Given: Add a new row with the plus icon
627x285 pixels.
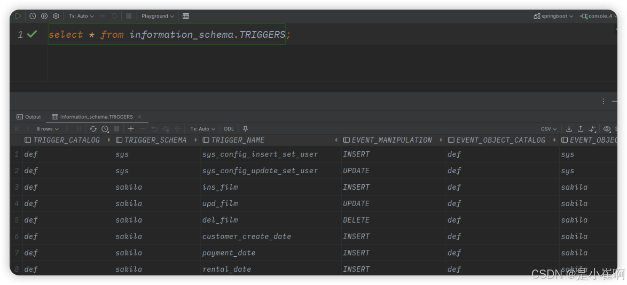Looking at the screenshot, I should click(131, 129).
